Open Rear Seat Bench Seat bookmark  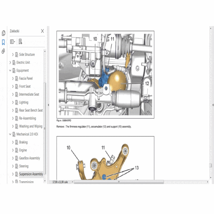tap(31, 110)
